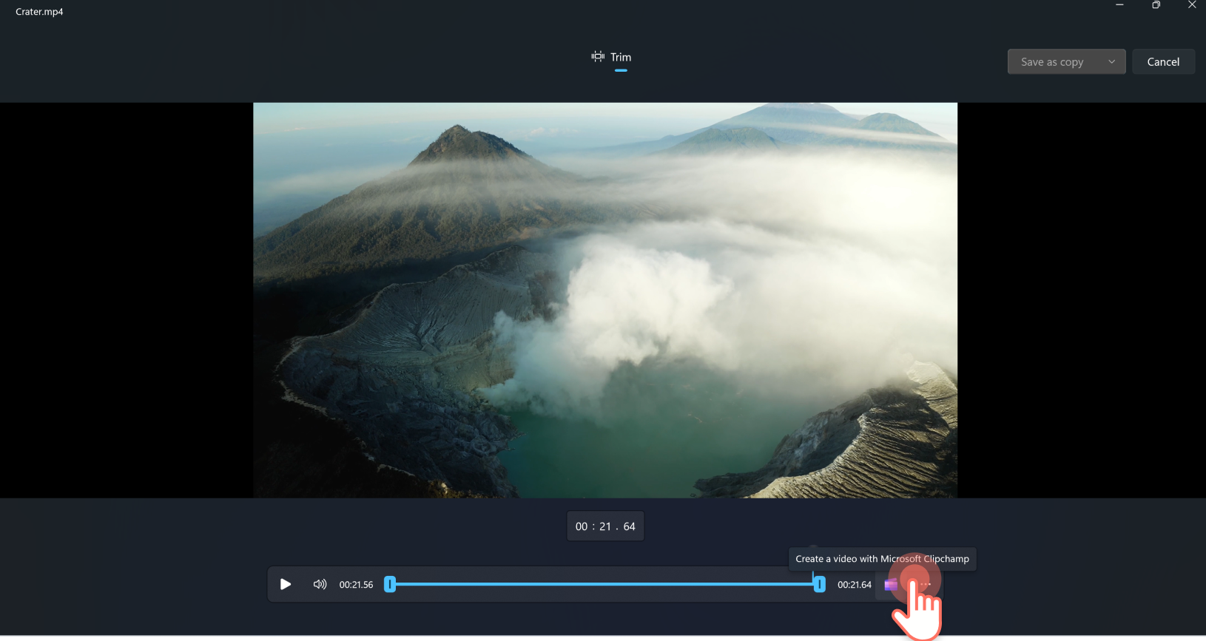1206x641 pixels.
Task: Open the three-dots more options menu
Action: click(x=926, y=584)
